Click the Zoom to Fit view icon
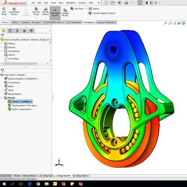187x187 pixels. pos(166,23)
